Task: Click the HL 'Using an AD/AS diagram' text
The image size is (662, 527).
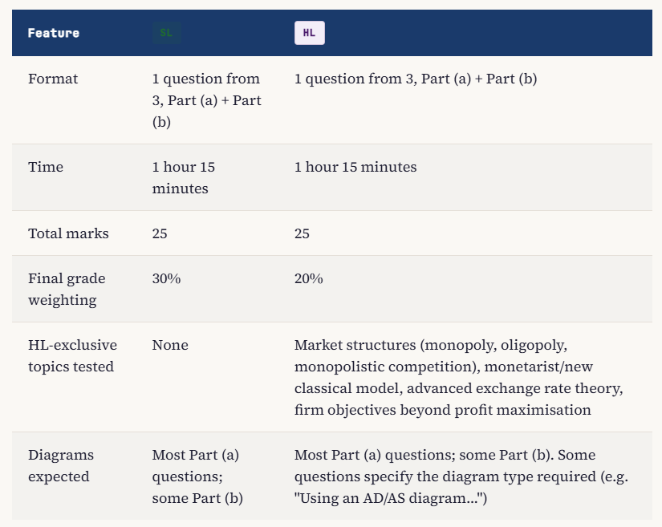Action: 391,498
